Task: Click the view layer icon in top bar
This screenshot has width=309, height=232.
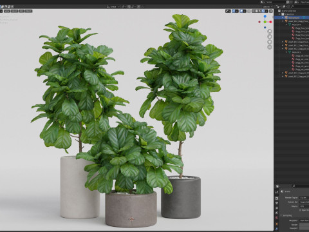Action: 296,2
